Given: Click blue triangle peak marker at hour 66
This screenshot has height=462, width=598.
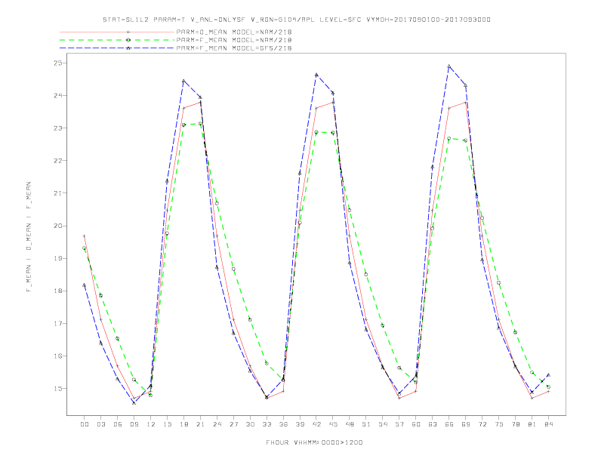Looking at the screenshot, I should (x=449, y=66).
